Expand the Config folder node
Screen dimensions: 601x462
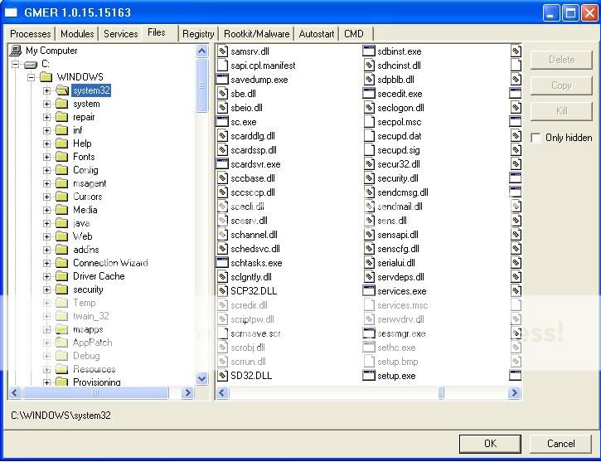tap(46, 170)
